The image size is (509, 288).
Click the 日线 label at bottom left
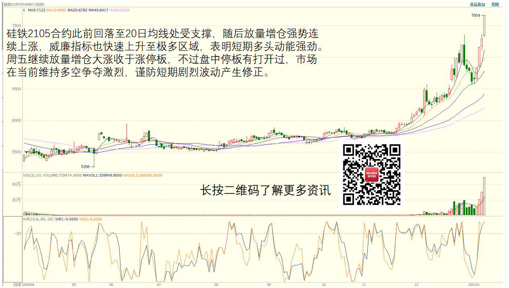pyautogui.click(x=17, y=285)
